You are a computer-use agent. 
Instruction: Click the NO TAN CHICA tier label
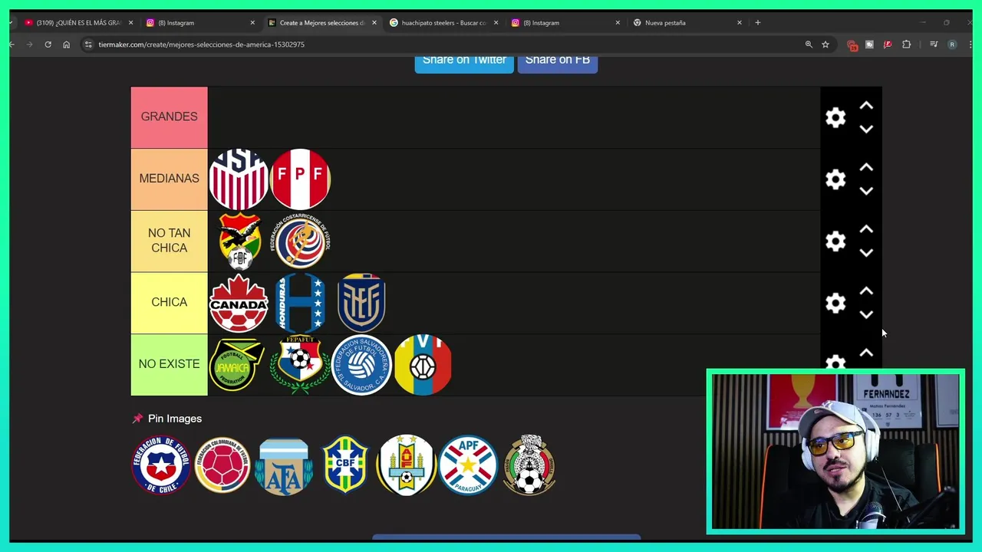[x=170, y=241]
